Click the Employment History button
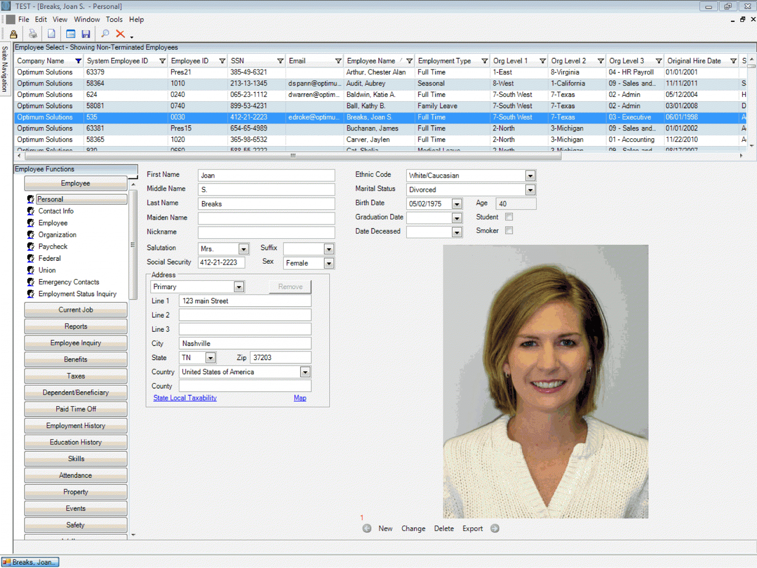Image resolution: width=757 pixels, height=568 pixels. pyautogui.click(x=76, y=426)
